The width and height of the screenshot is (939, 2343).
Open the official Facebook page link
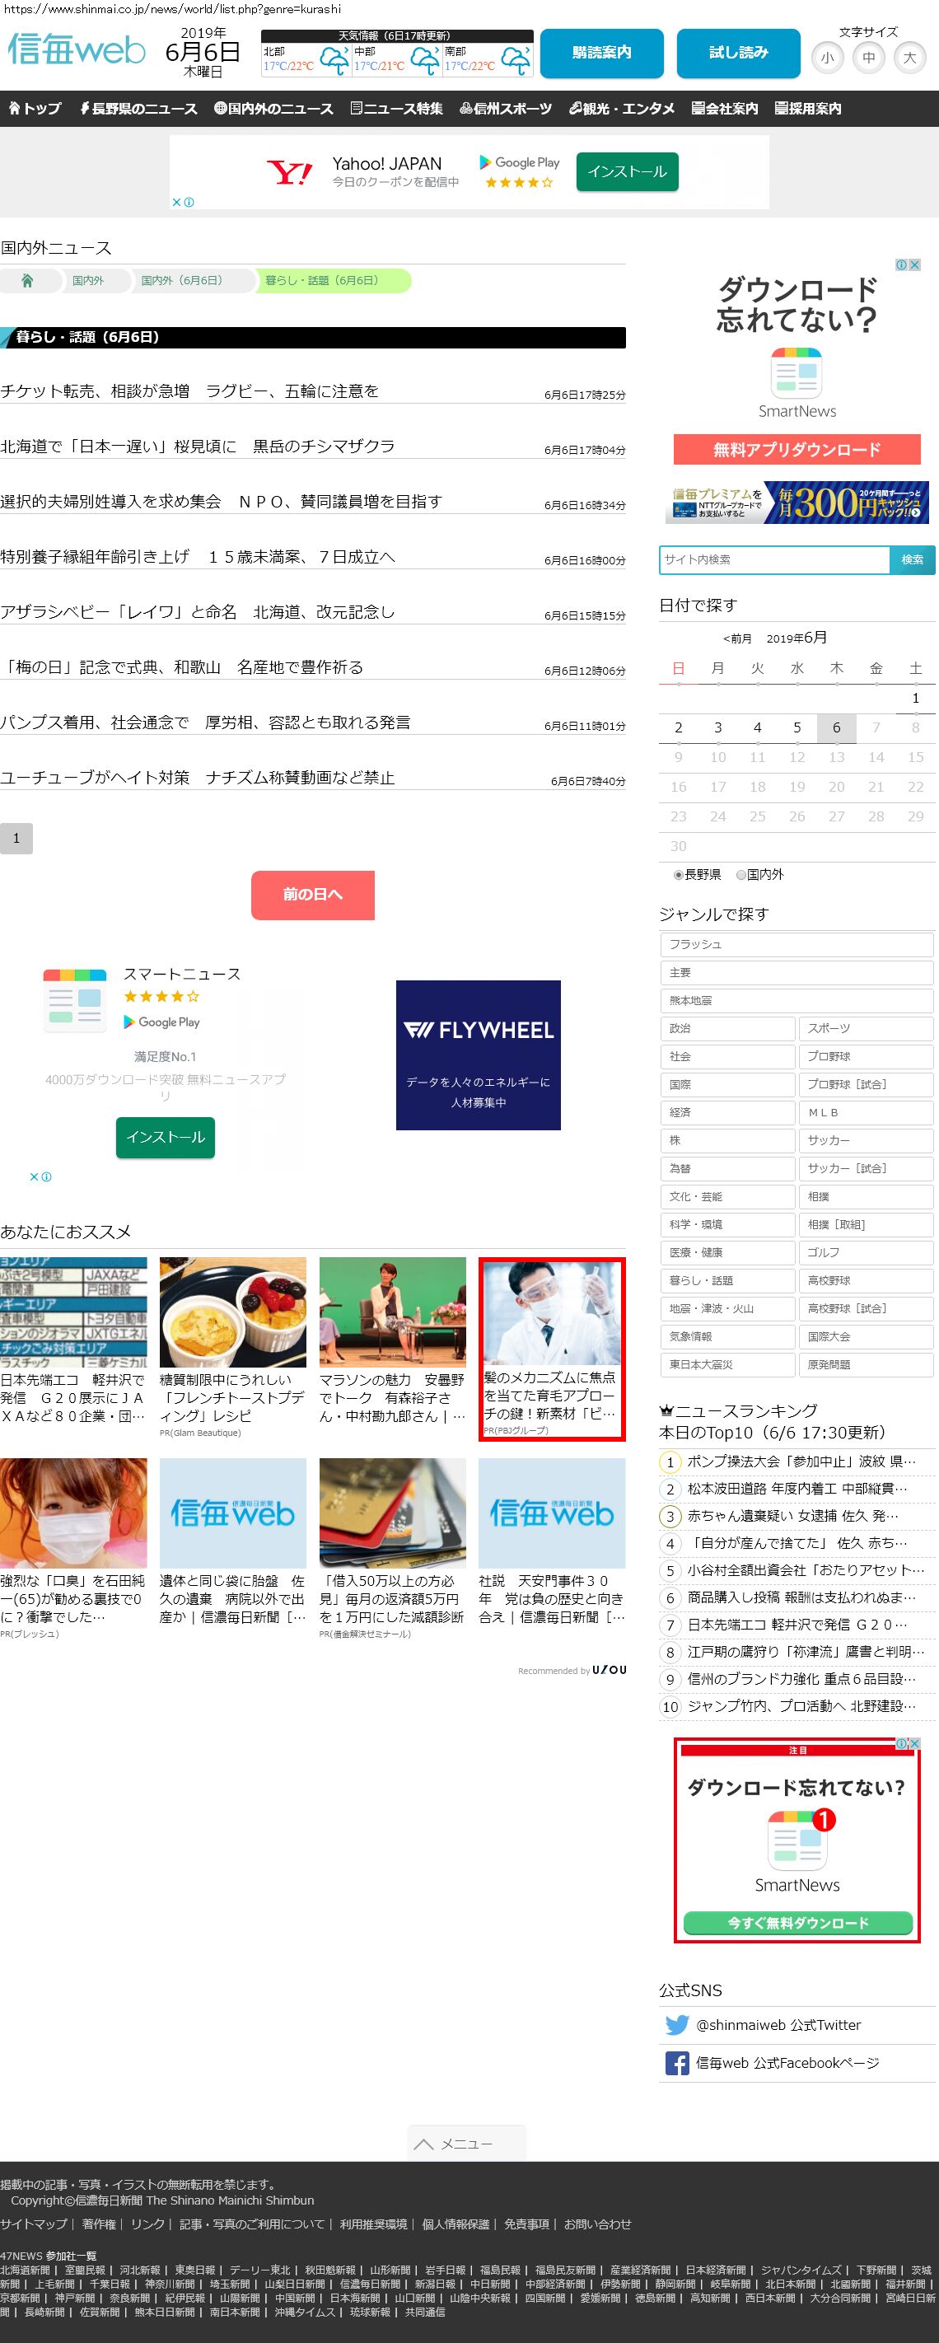click(x=787, y=2063)
